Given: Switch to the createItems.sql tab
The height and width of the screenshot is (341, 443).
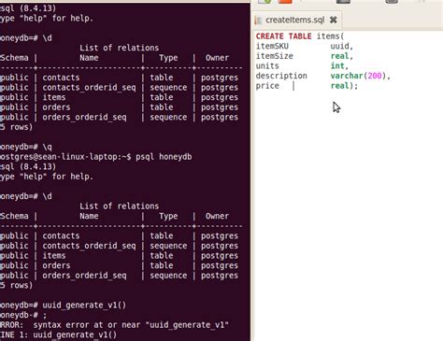Looking at the screenshot, I should click(295, 20).
